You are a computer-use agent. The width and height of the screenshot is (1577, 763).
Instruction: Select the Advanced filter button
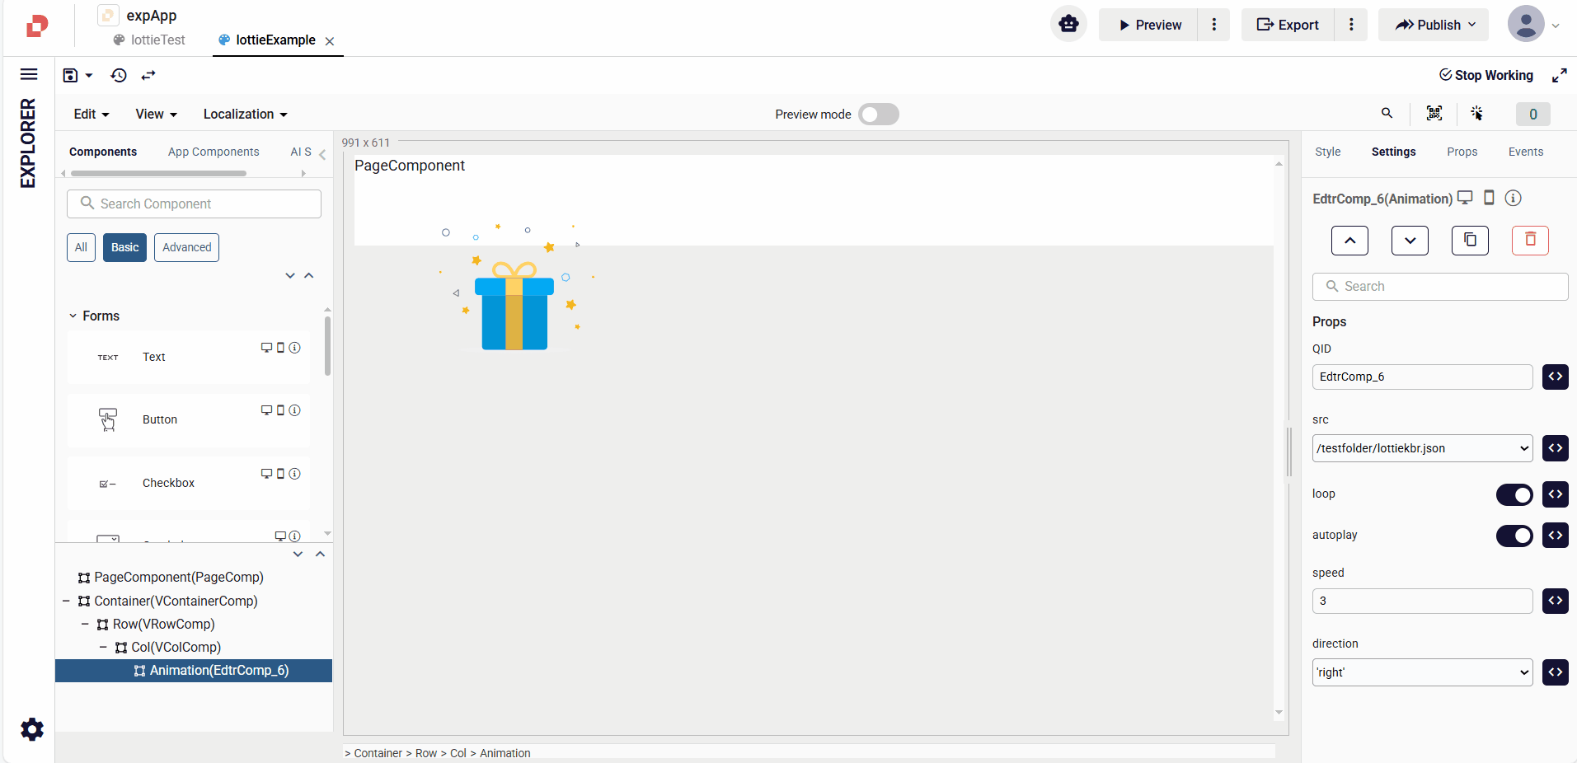click(x=186, y=247)
